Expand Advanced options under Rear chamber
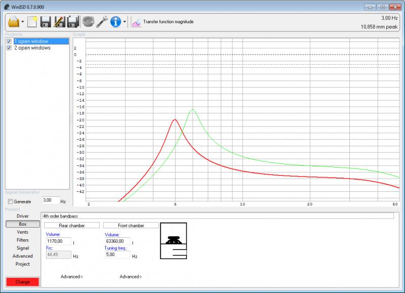405x293 pixels. (71, 277)
